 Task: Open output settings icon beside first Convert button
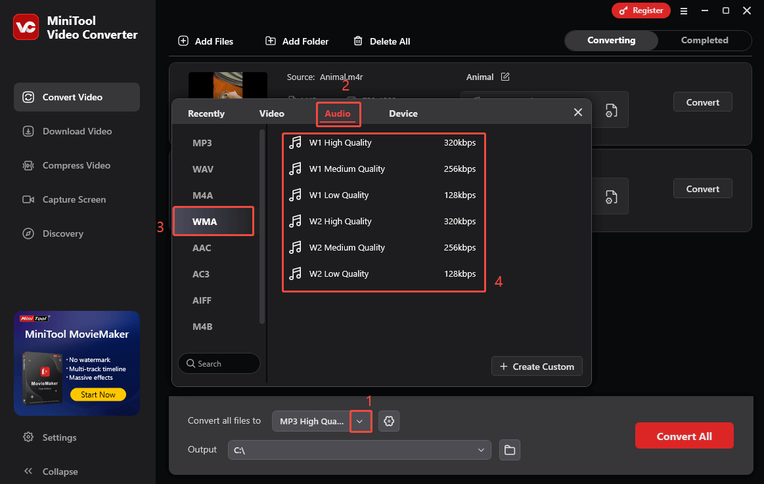tap(611, 110)
